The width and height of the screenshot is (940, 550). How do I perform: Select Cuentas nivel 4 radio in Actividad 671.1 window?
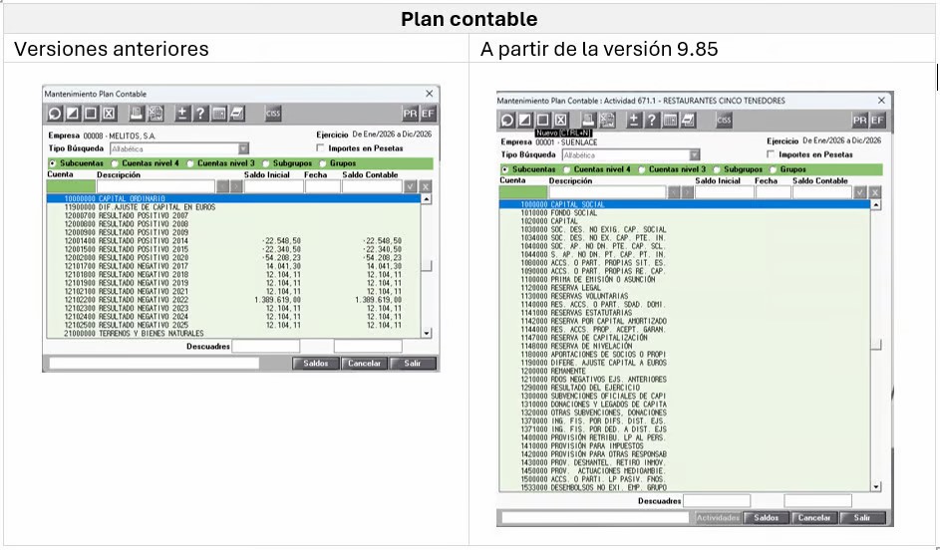pos(566,169)
